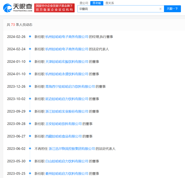Open the 西藏娃哈哈食品有限公司 link
The width and height of the screenshot is (185, 178).
(63, 136)
